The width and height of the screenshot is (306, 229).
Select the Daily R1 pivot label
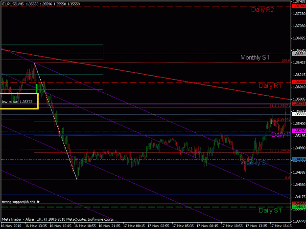(x=270, y=85)
